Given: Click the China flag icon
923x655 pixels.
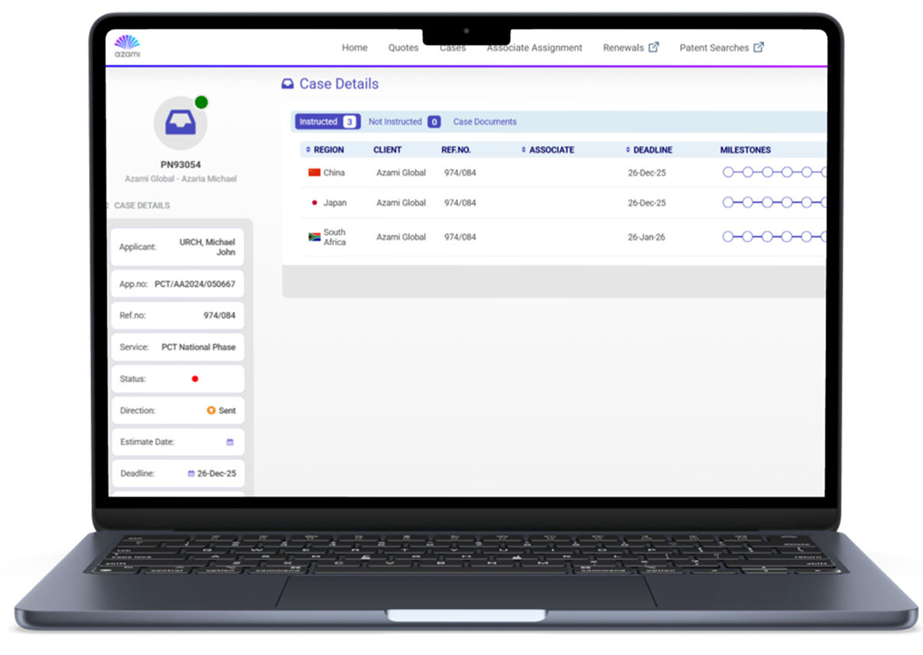Looking at the screenshot, I should [314, 173].
